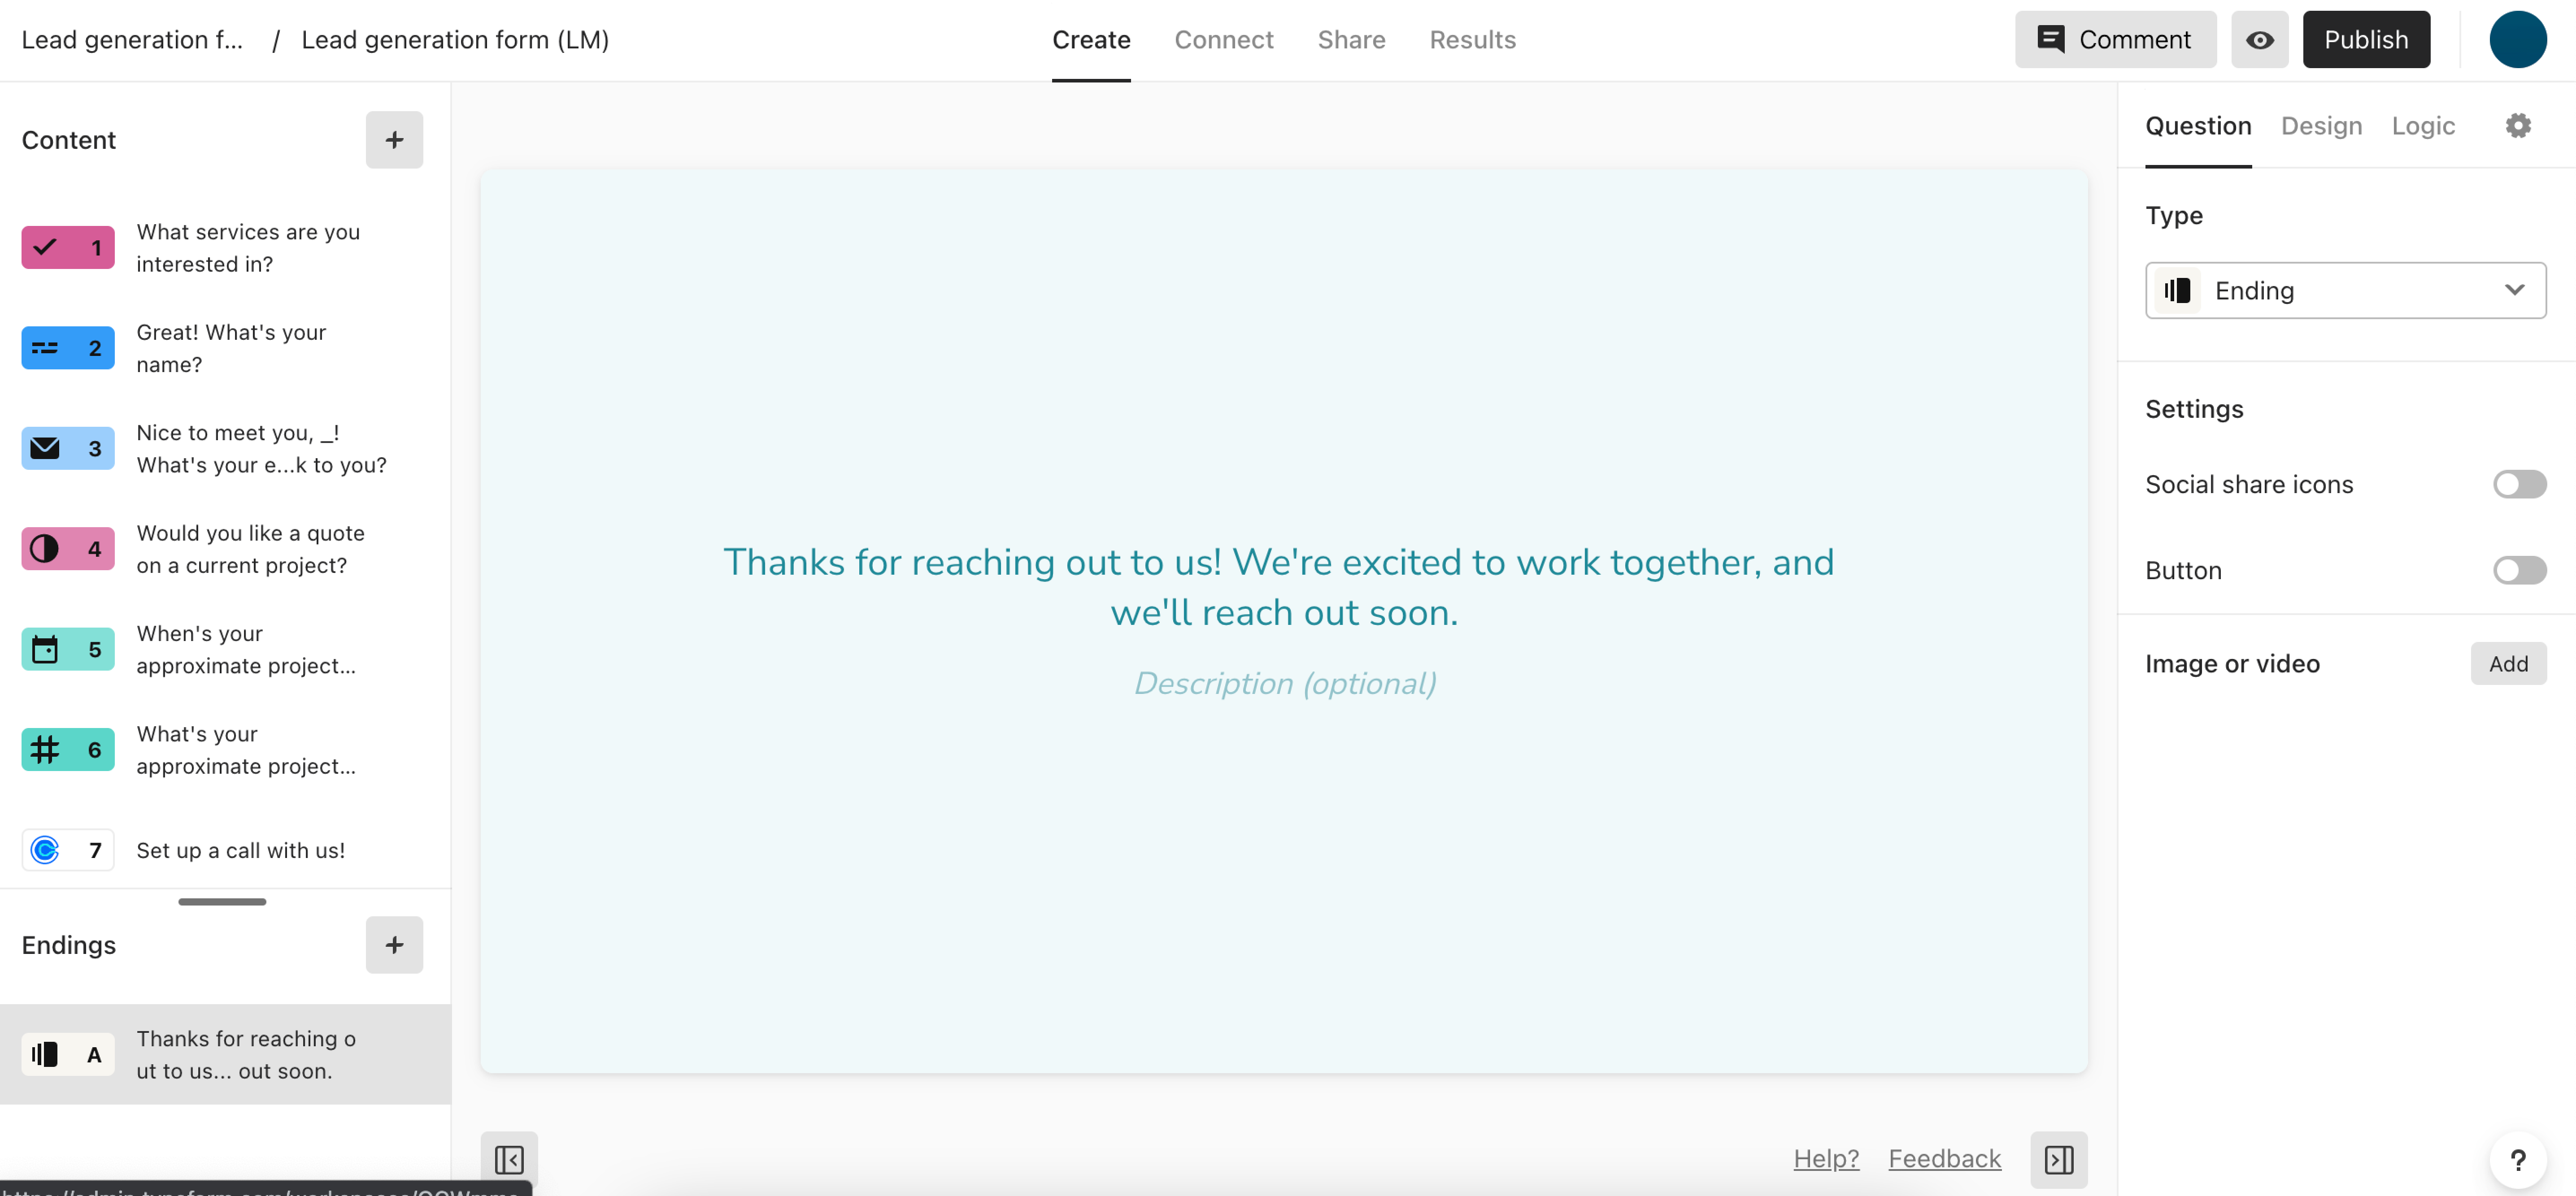Screen dimensions: 2576x1196
Task: Switch to the Connect tab
Action: (x=1223, y=40)
